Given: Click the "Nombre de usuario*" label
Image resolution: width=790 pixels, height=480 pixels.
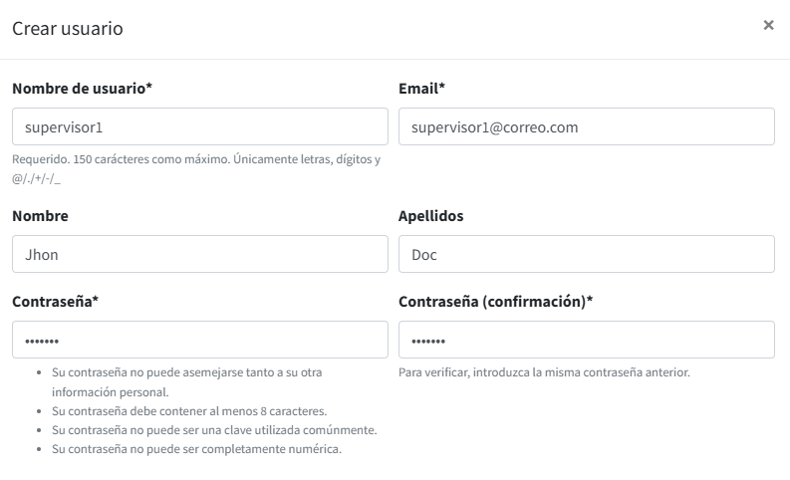Looking at the screenshot, I should [82, 89].
